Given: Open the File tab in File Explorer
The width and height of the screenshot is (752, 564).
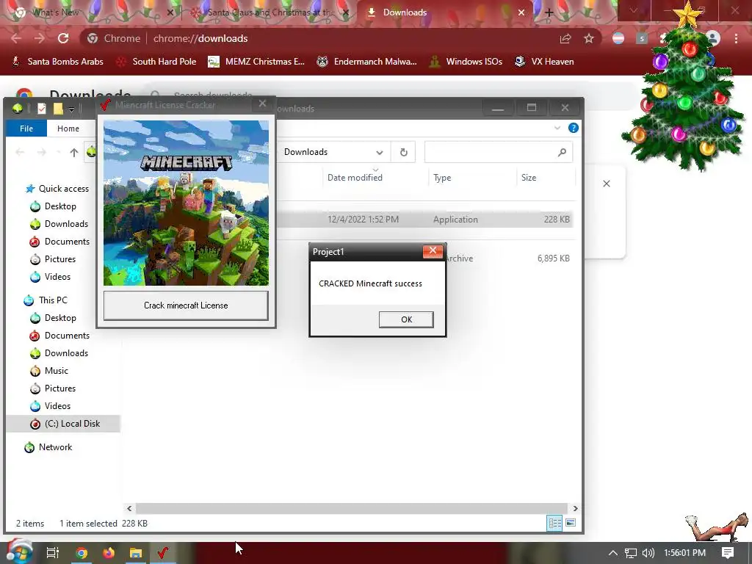Looking at the screenshot, I should click(x=26, y=129).
